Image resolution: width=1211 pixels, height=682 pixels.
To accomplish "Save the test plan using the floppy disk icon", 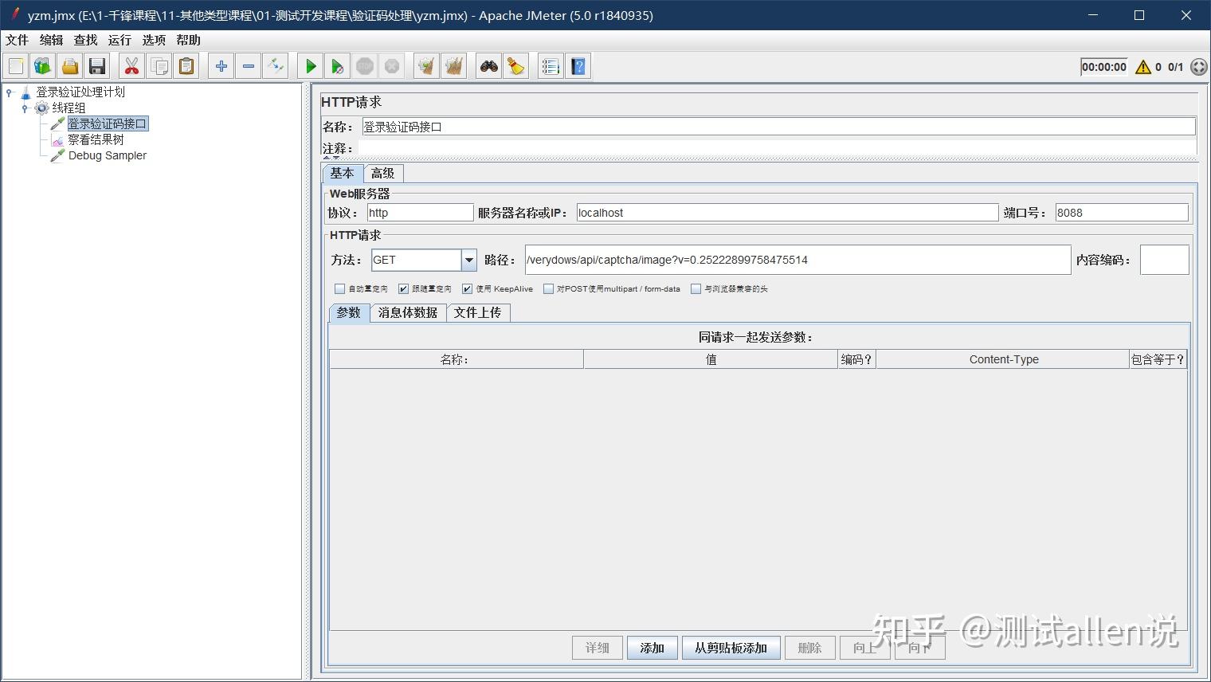I will (97, 65).
